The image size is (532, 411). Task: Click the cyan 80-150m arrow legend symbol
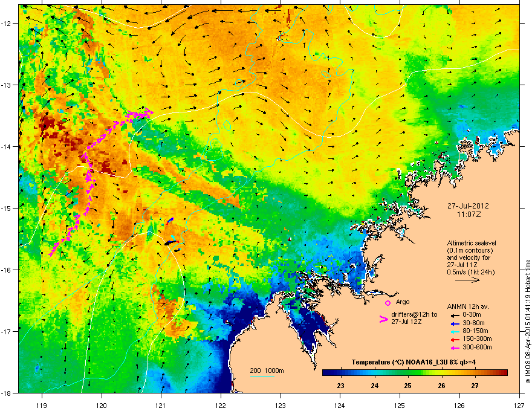click(454, 331)
